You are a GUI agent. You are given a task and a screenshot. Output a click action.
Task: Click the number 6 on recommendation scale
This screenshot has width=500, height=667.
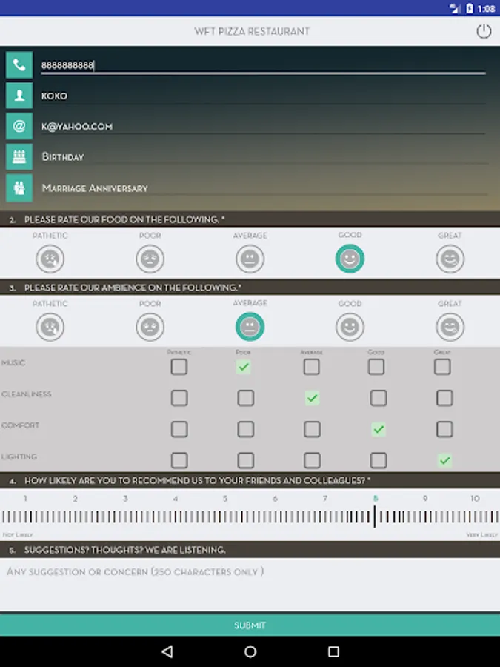pos(275,498)
